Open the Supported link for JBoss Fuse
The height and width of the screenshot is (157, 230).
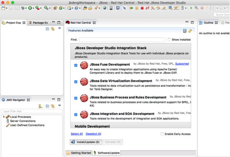point(182,64)
